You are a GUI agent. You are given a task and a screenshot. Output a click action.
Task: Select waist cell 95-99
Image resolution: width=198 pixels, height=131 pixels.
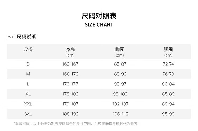(168, 114)
